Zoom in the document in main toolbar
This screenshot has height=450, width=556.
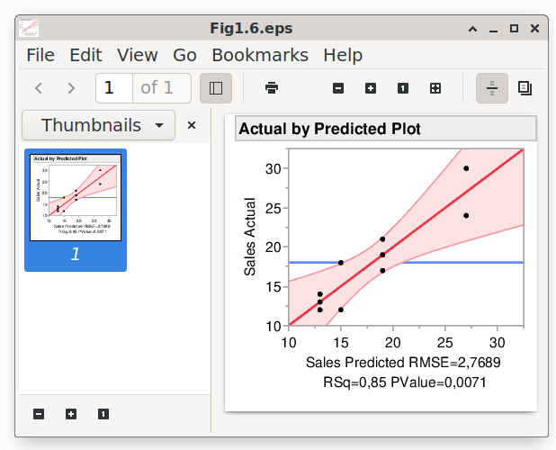pos(371,88)
